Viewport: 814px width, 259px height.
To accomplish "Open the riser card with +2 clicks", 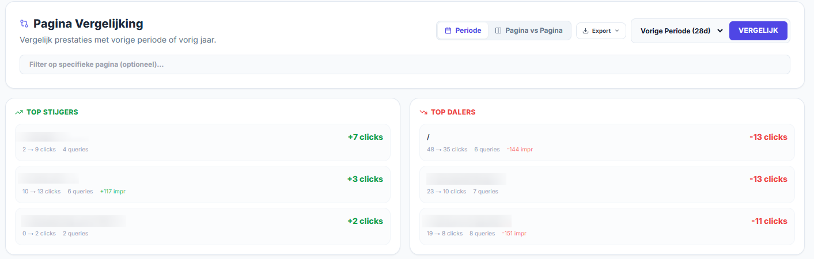I will (x=203, y=226).
